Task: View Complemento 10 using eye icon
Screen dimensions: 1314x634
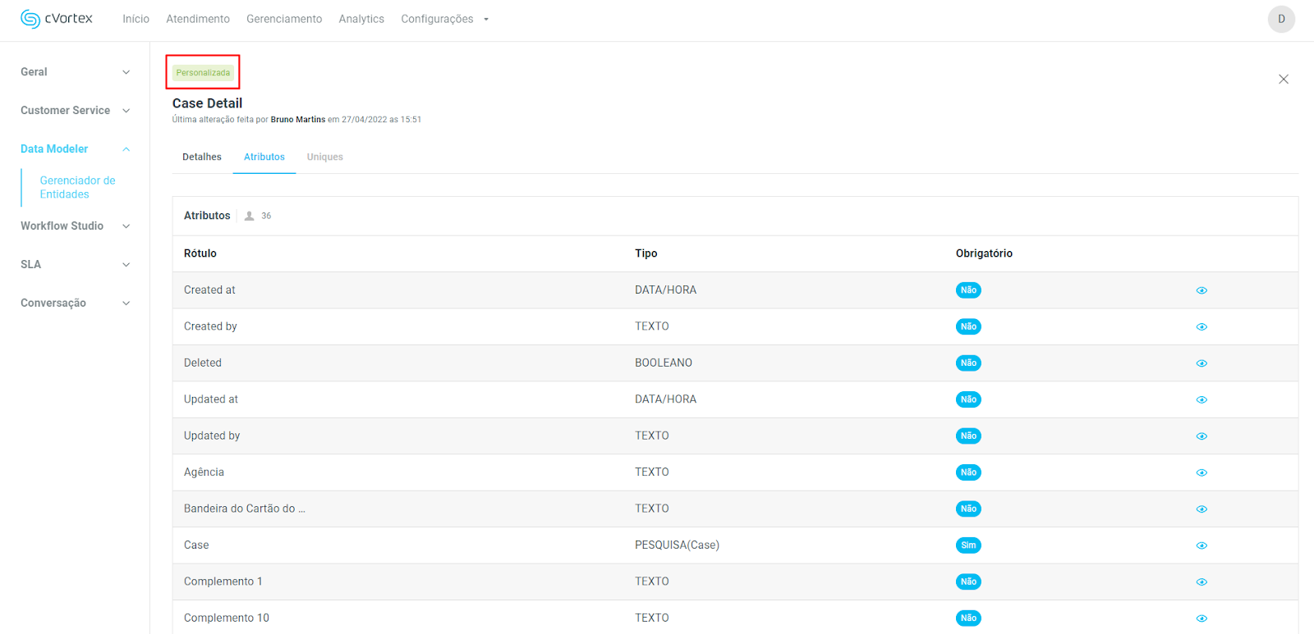Action: pyautogui.click(x=1201, y=618)
